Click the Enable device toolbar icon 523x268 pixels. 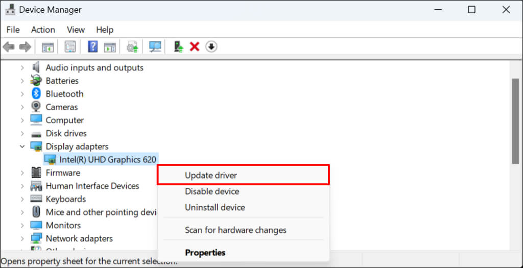point(179,46)
